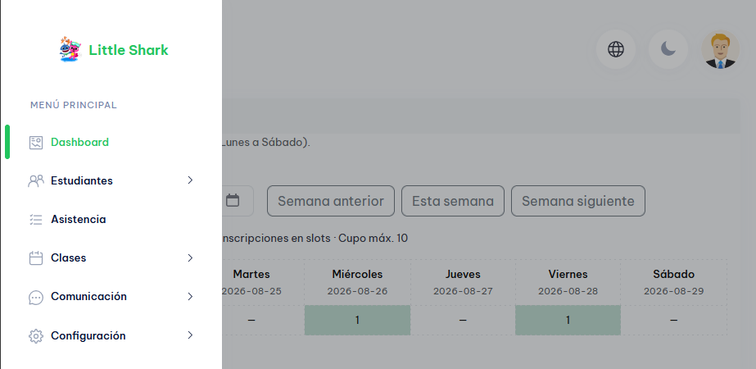Screen dimensions: 756x369
Task: Open the date picker calendar icon
Action: click(x=233, y=200)
